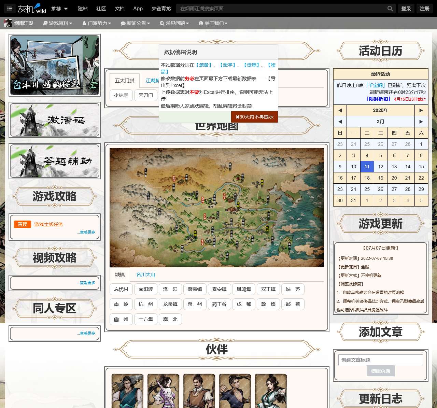Advance to next month arrow
Screen dimensions: 437x408
click(421, 122)
